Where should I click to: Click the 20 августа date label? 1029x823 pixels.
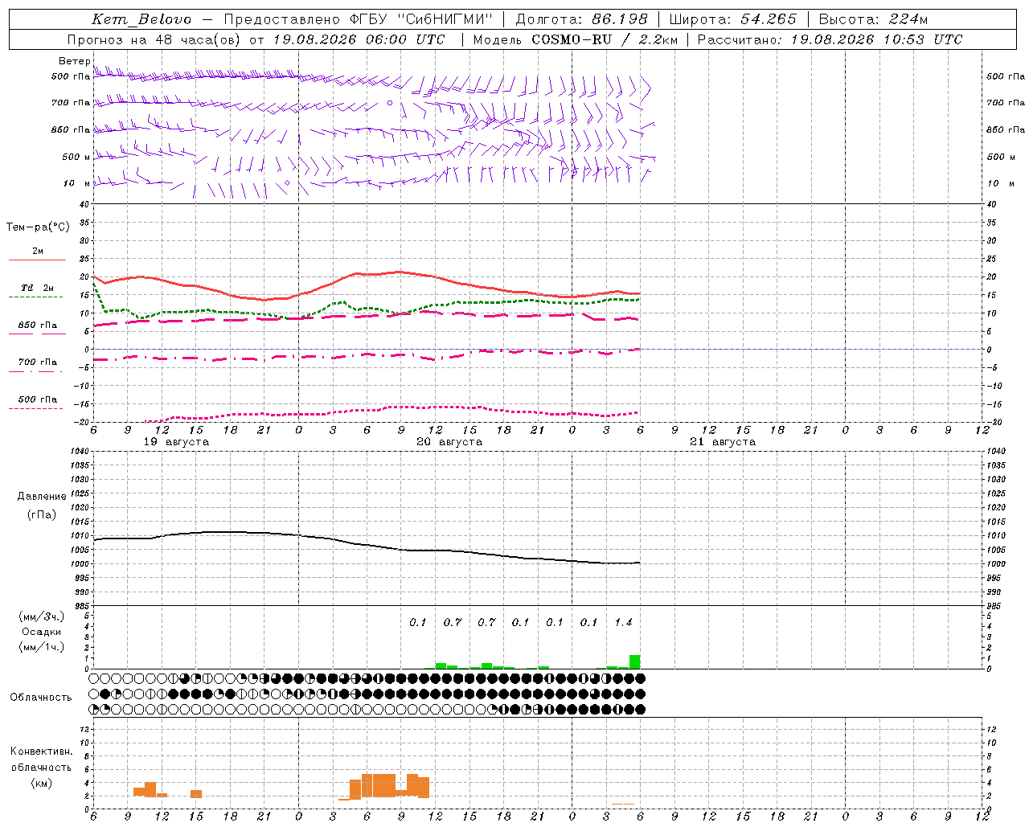point(449,442)
